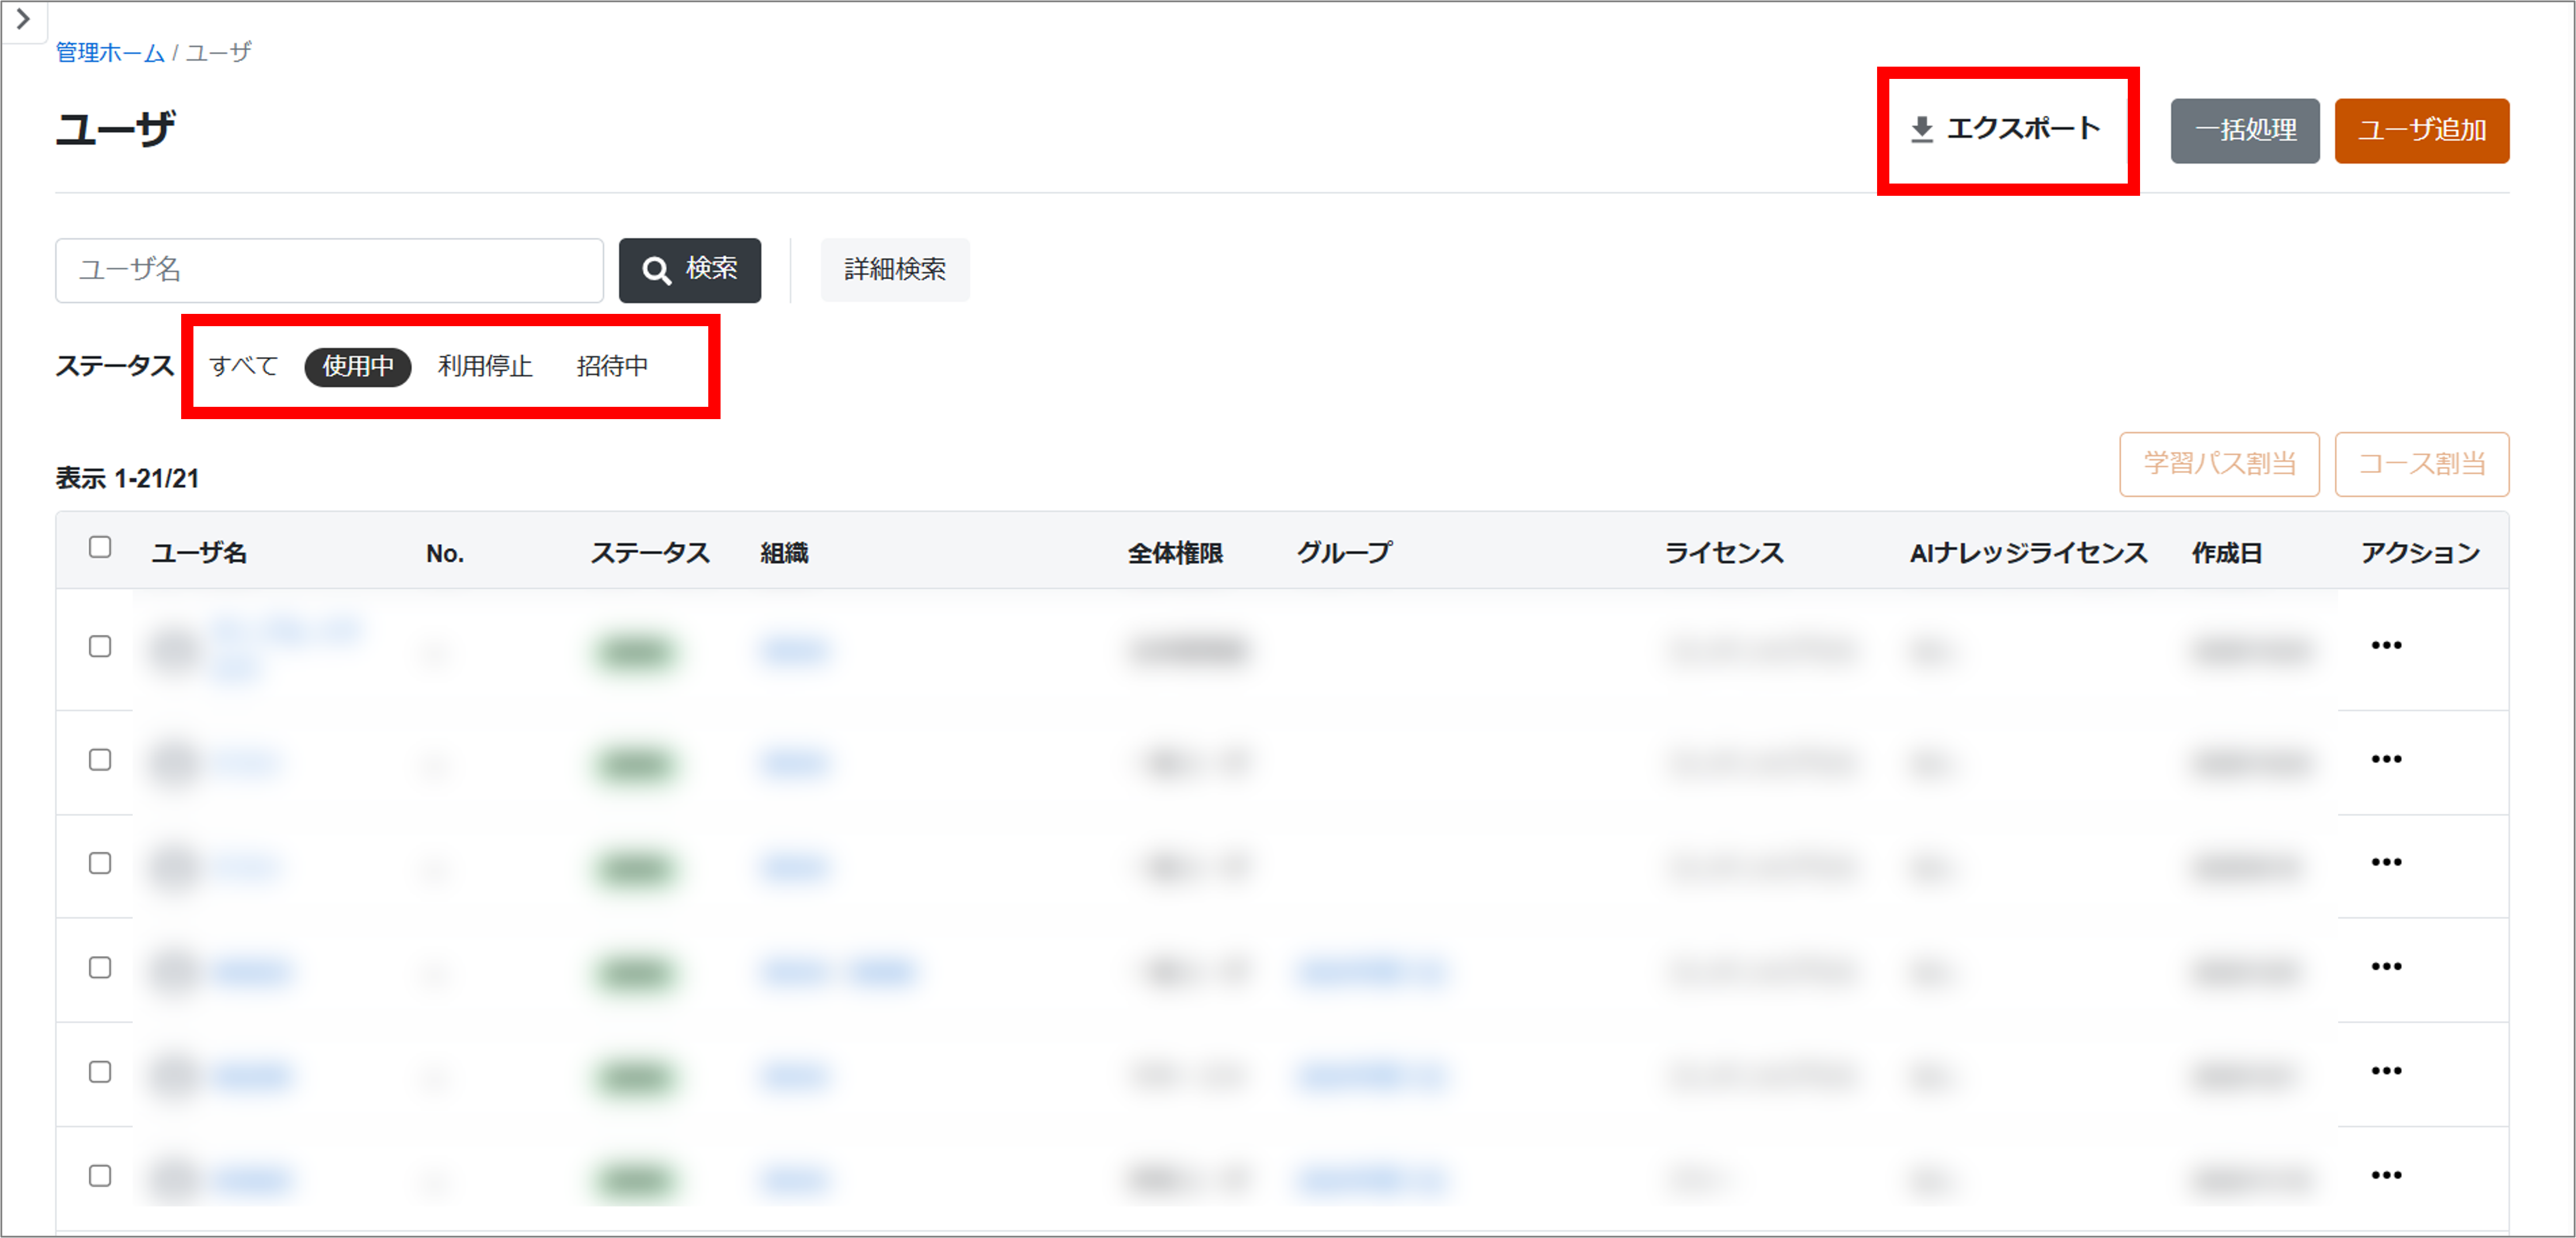This screenshot has width=2576, height=1238.
Task: Focus the ユーザ名 search input field
Action: point(329,270)
